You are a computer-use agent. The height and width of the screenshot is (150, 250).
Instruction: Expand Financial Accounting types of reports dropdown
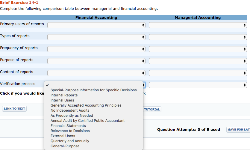[x=96, y=37]
